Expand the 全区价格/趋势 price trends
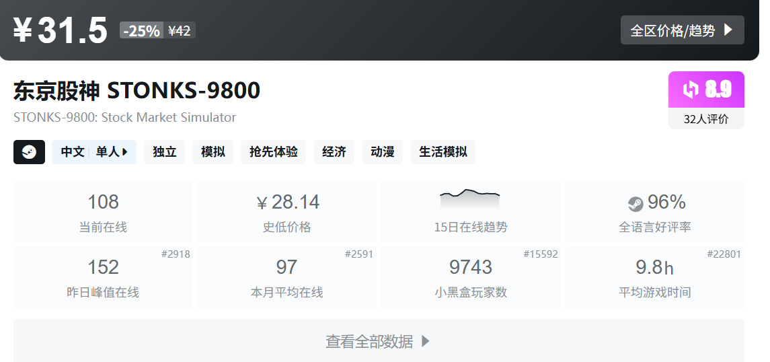 point(682,30)
